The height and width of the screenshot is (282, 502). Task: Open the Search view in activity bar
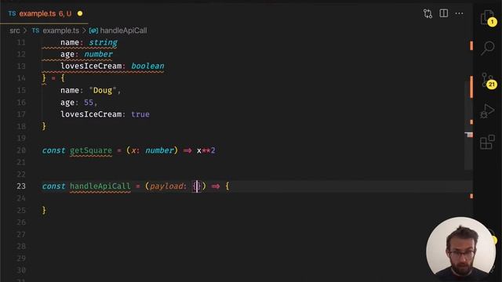click(x=488, y=48)
